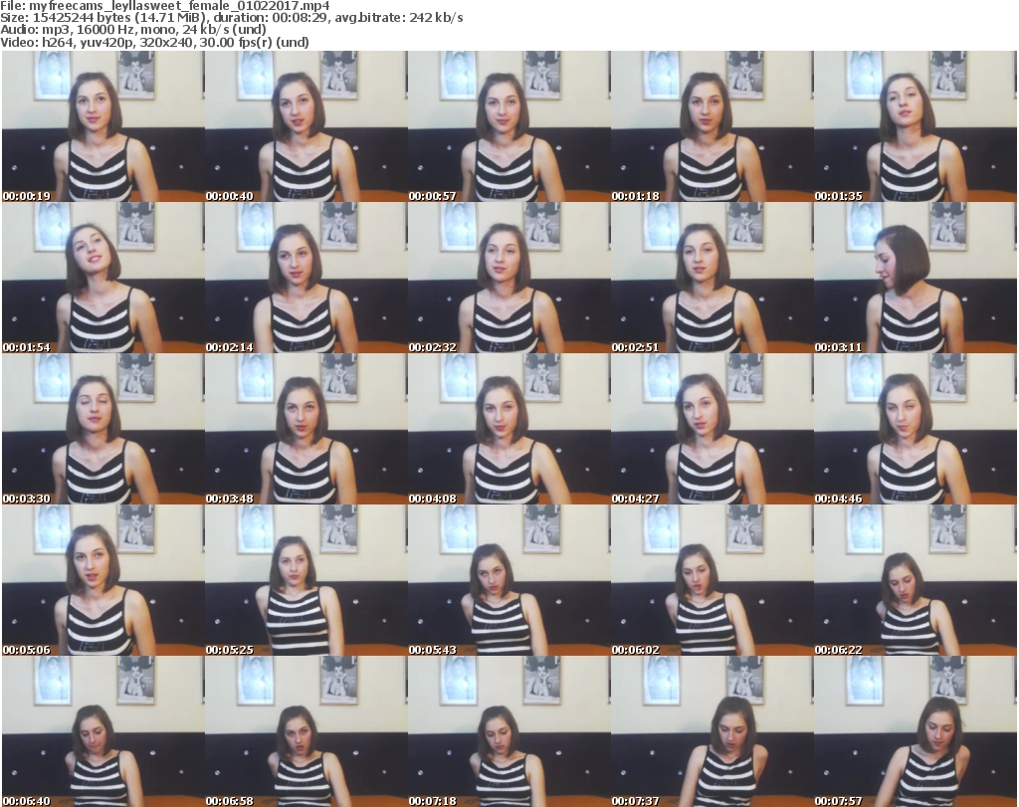
Task: Select the thumbnail stamped 00:00:40
Action: coord(306,126)
